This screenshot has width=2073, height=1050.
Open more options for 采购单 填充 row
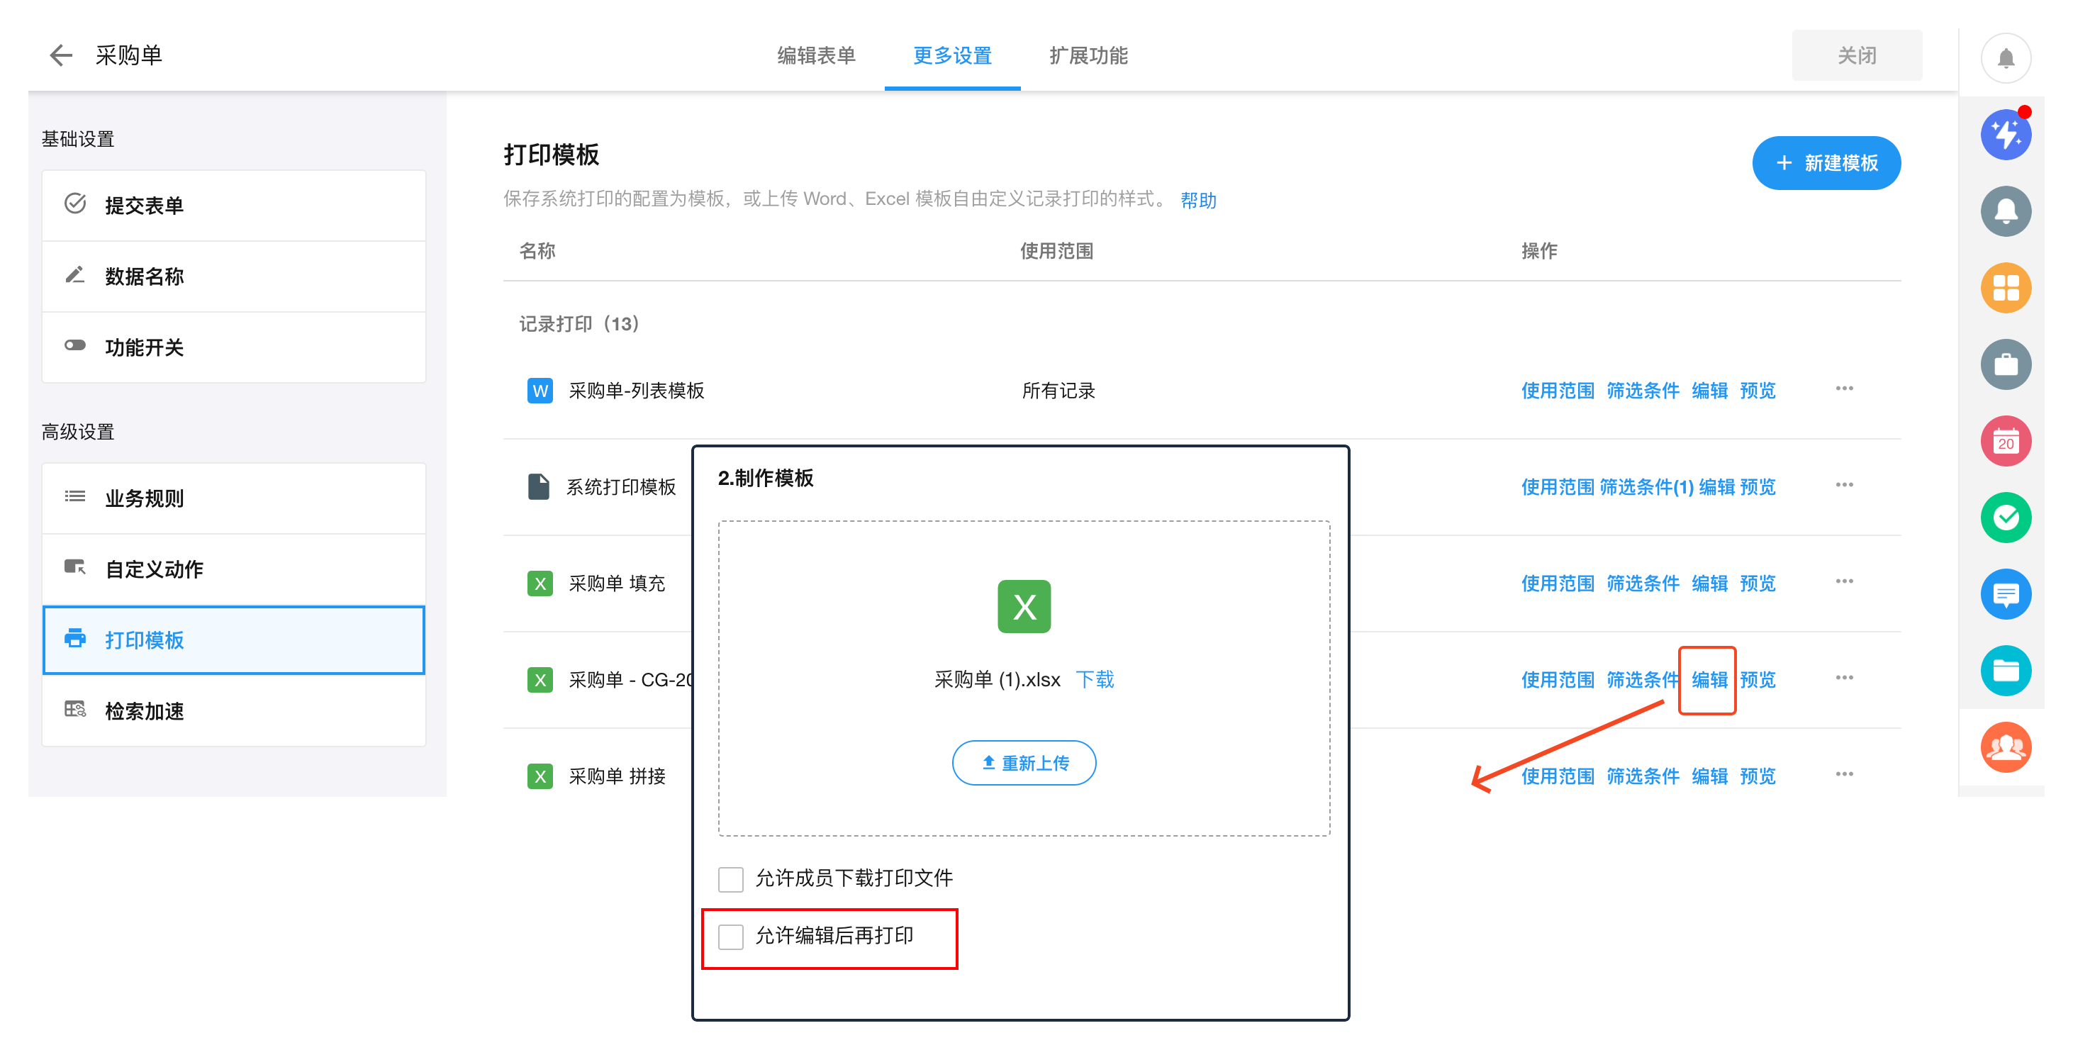tap(1845, 582)
